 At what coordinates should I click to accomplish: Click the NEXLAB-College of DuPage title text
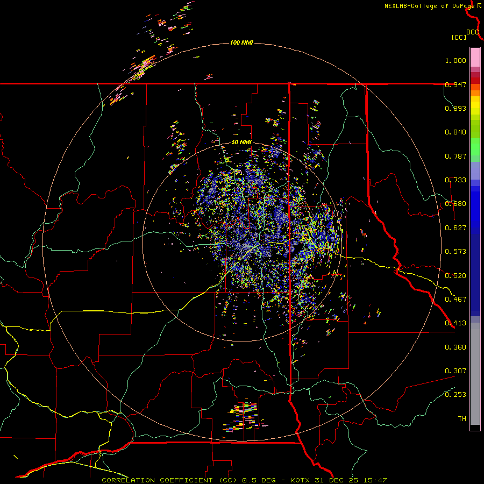tap(429, 6)
